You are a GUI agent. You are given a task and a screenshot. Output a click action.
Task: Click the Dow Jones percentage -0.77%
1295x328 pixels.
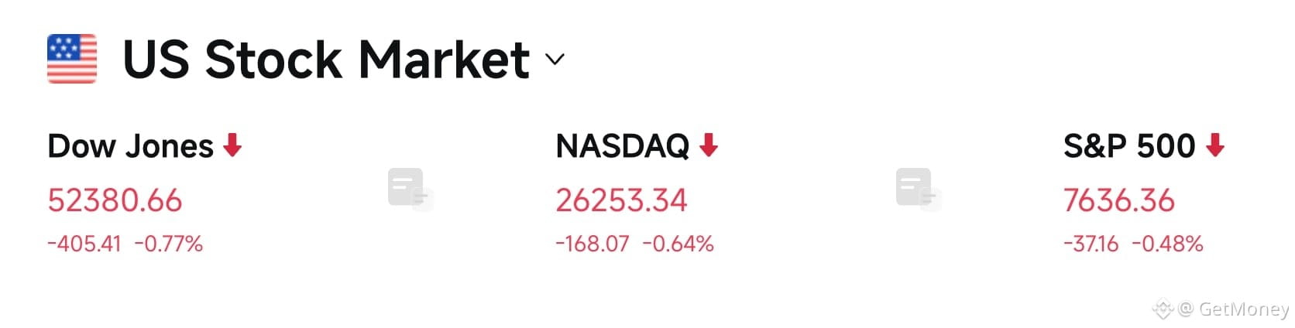[169, 244]
